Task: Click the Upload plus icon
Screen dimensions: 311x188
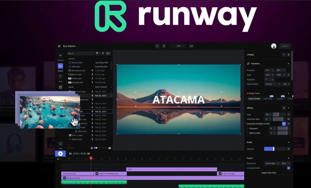Action: tap(61, 55)
